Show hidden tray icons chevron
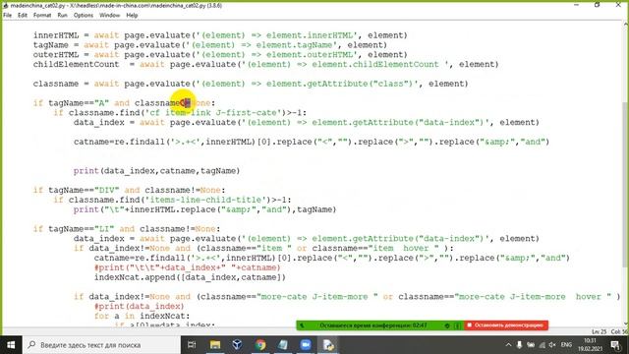 click(x=508, y=345)
